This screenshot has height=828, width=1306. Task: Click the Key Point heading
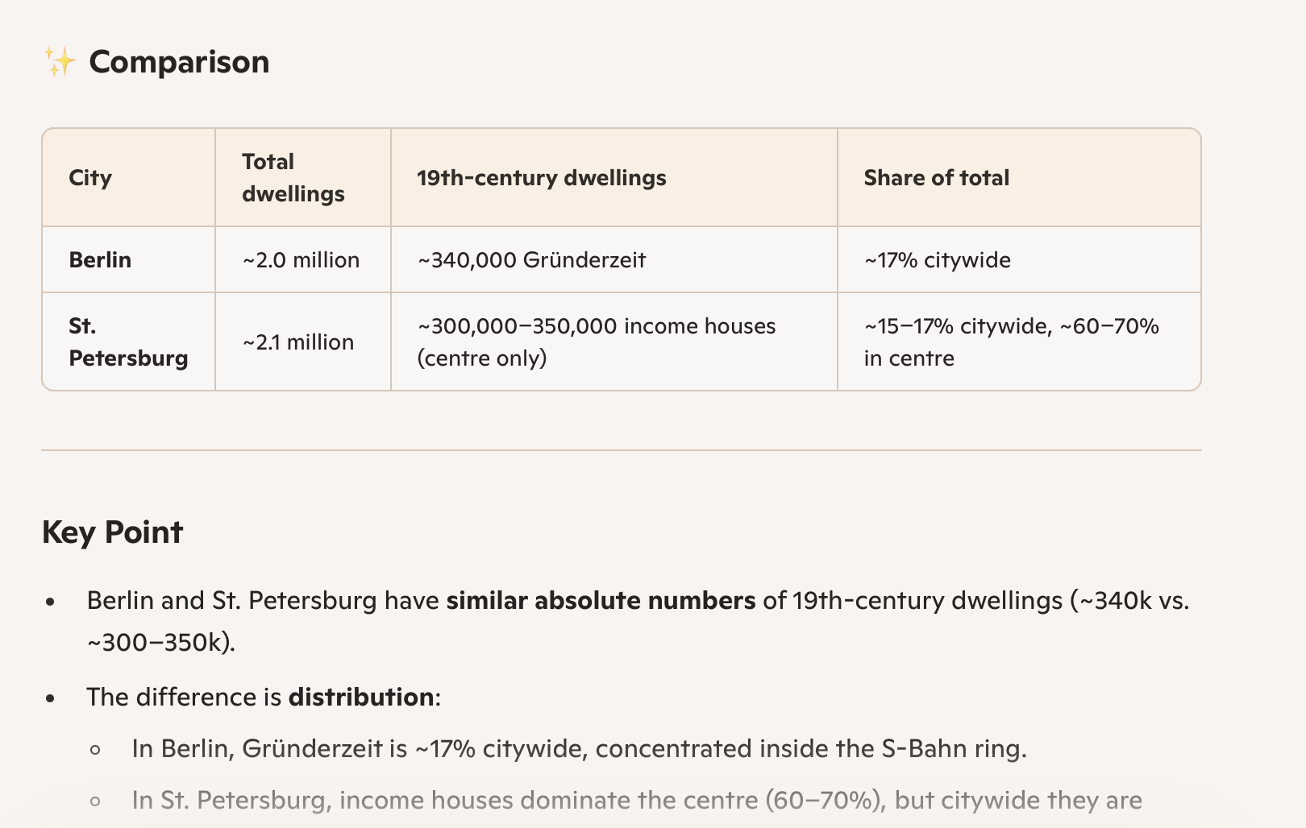(x=112, y=532)
